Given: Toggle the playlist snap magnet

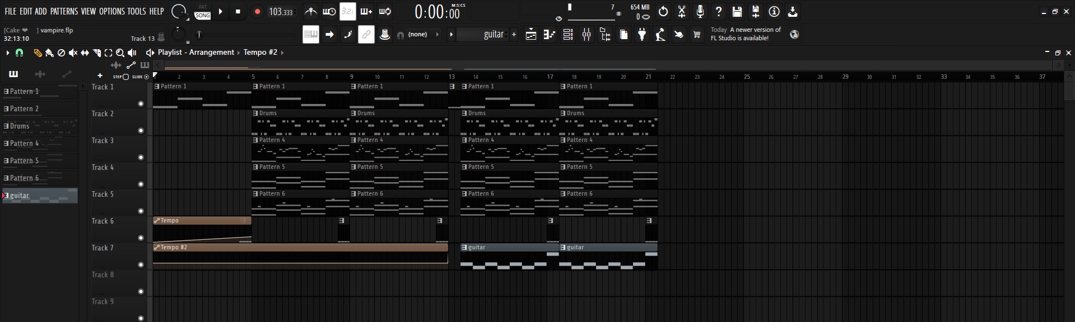Looking at the screenshot, I should [19, 53].
